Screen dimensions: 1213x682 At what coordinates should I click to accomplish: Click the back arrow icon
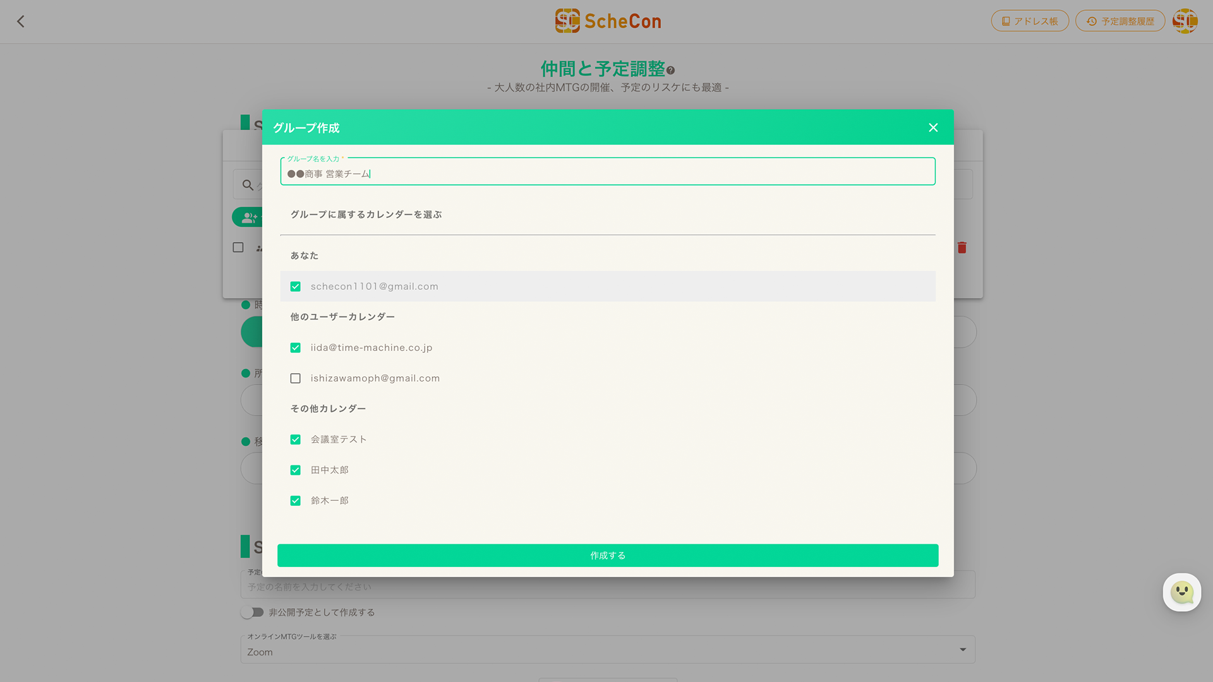pos(21,21)
